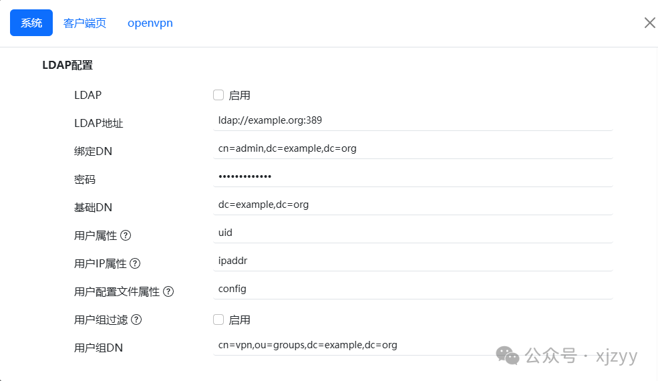
Task: Click help icon beside 用户配置文件属性
Action: (168, 291)
